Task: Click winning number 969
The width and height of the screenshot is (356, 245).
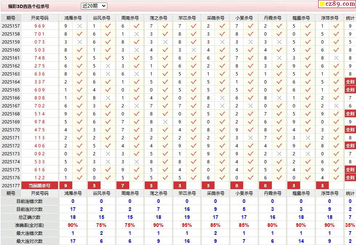Action: pos(40,26)
